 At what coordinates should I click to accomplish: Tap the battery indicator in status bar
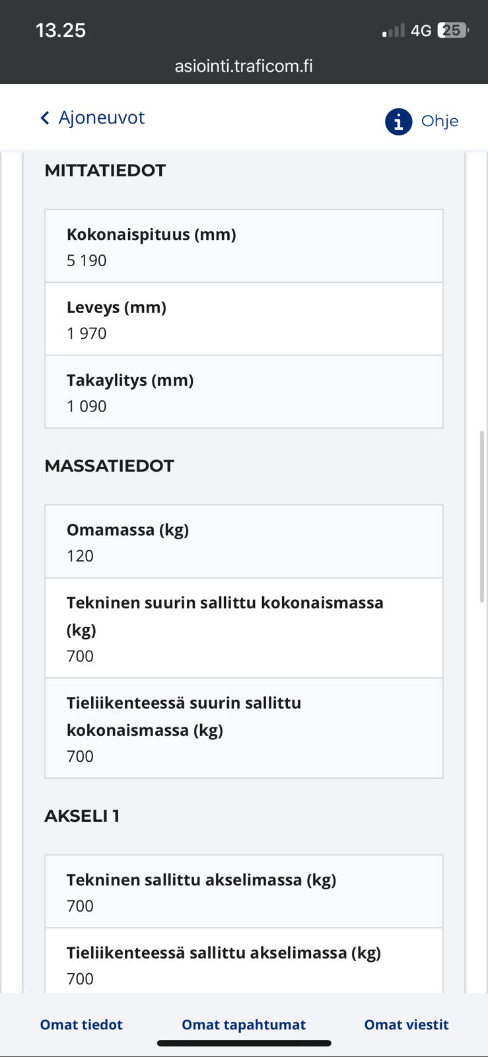pyautogui.click(x=453, y=30)
